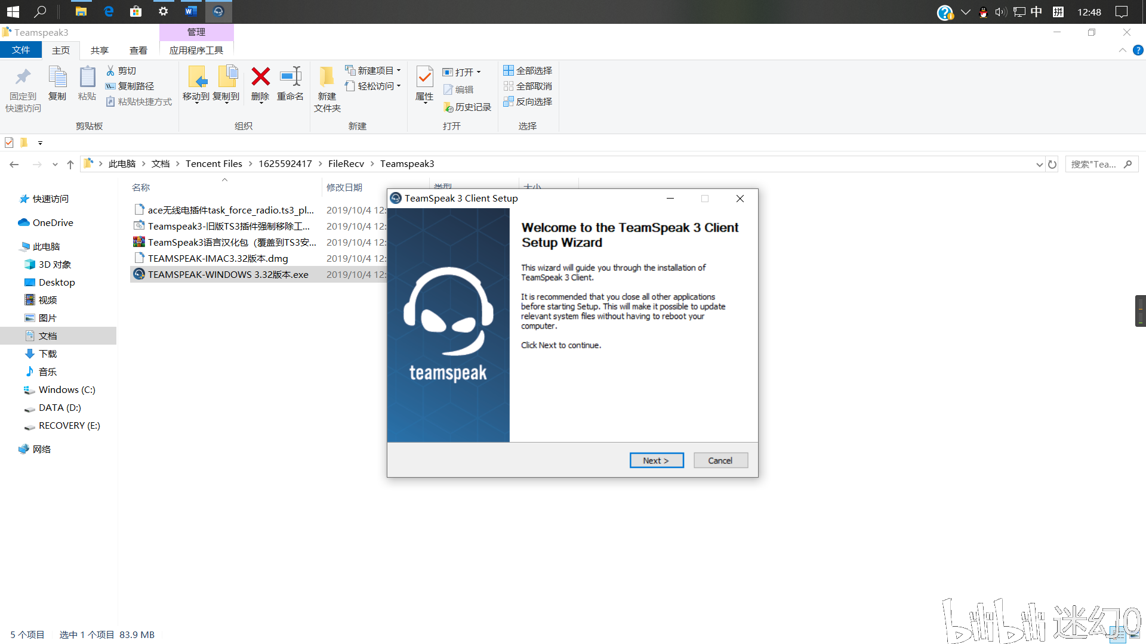Open the 文件 menu tab
This screenshot has height=644, width=1146.
(21, 50)
